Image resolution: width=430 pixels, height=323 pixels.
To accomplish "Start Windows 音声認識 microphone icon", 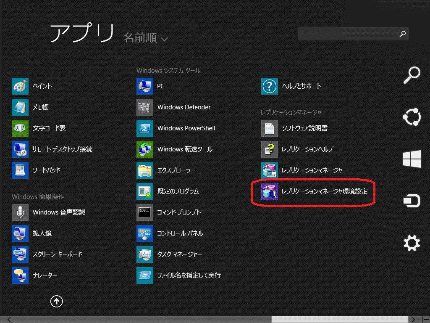I will pos(20,212).
